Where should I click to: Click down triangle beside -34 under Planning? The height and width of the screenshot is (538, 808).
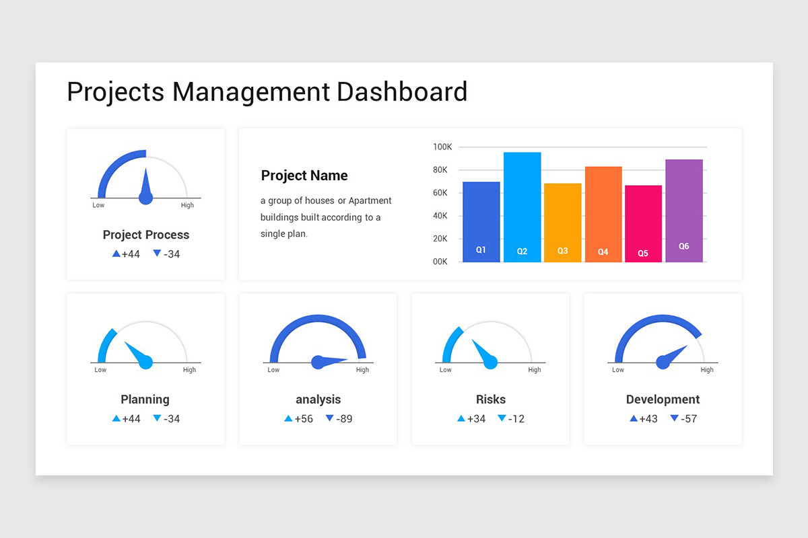click(157, 418)
